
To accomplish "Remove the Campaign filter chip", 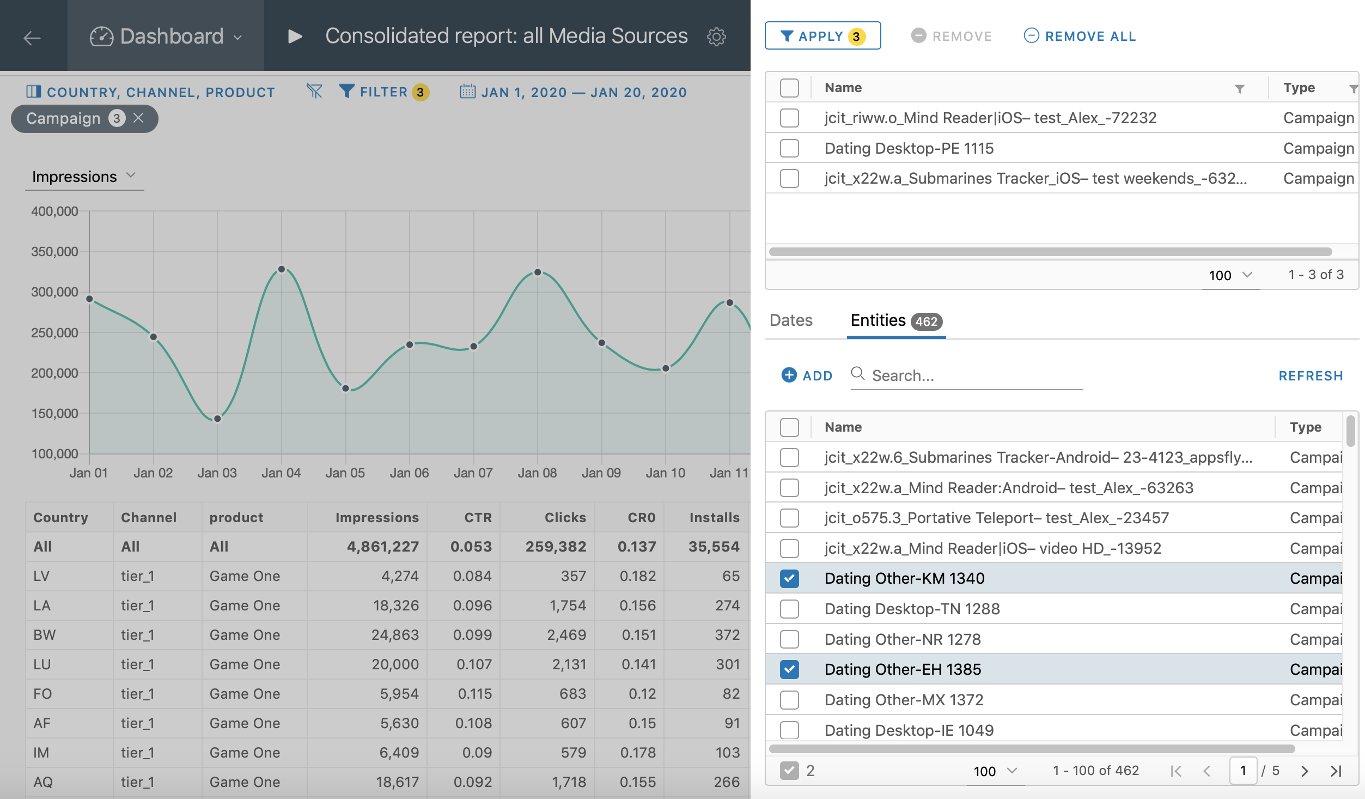I will click(x=139, y=118).
